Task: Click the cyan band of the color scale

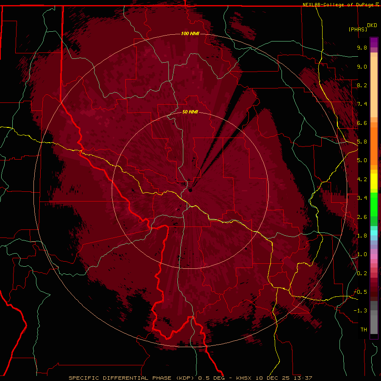Action: click(374, 233)
